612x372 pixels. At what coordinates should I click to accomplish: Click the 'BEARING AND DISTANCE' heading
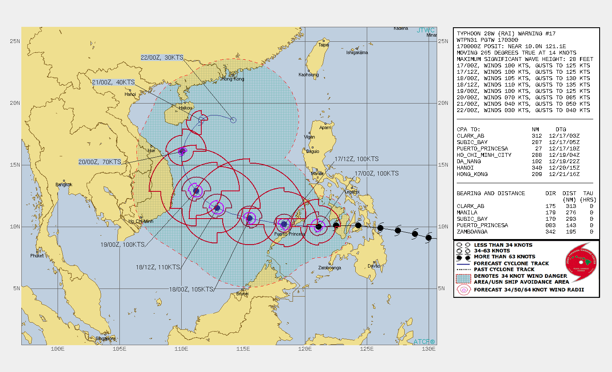pos(491,193)
